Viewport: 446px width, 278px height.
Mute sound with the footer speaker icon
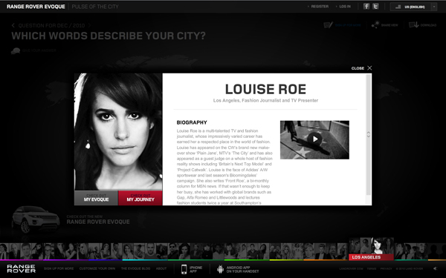(x=435, y=268)
